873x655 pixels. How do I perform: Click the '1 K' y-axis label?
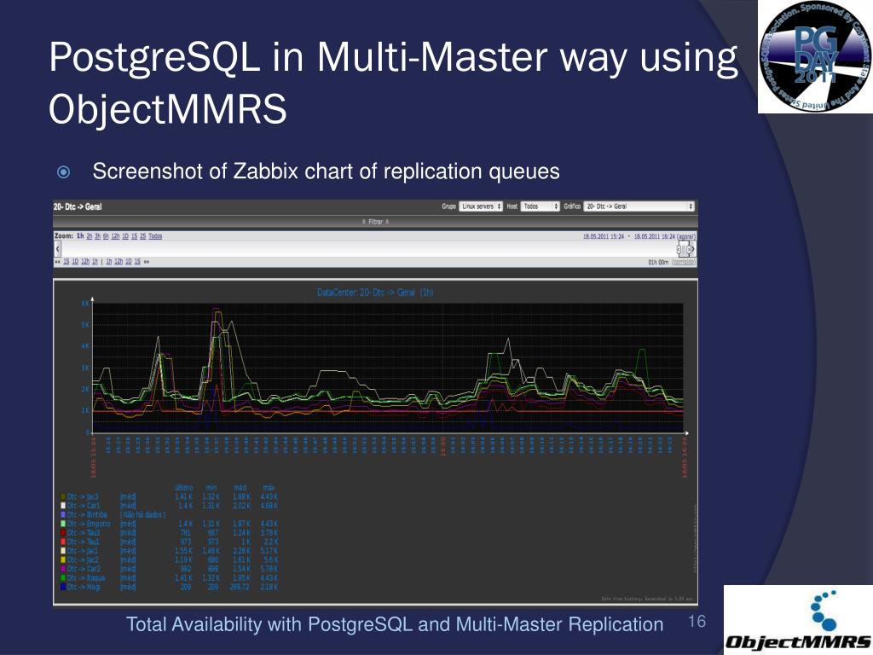tap(85, 410)
